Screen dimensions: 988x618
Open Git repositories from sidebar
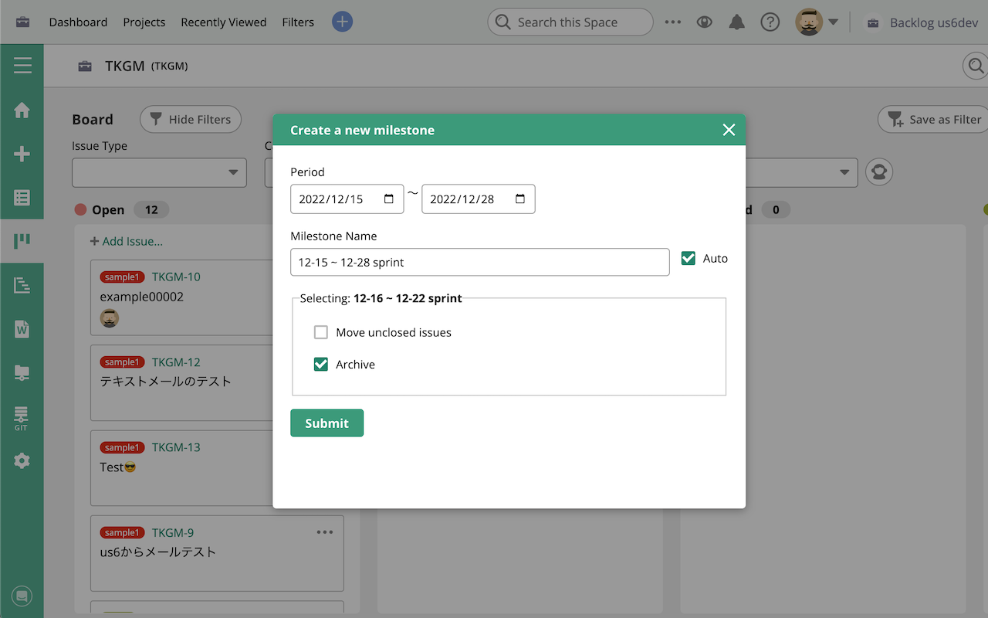point(22,416)
